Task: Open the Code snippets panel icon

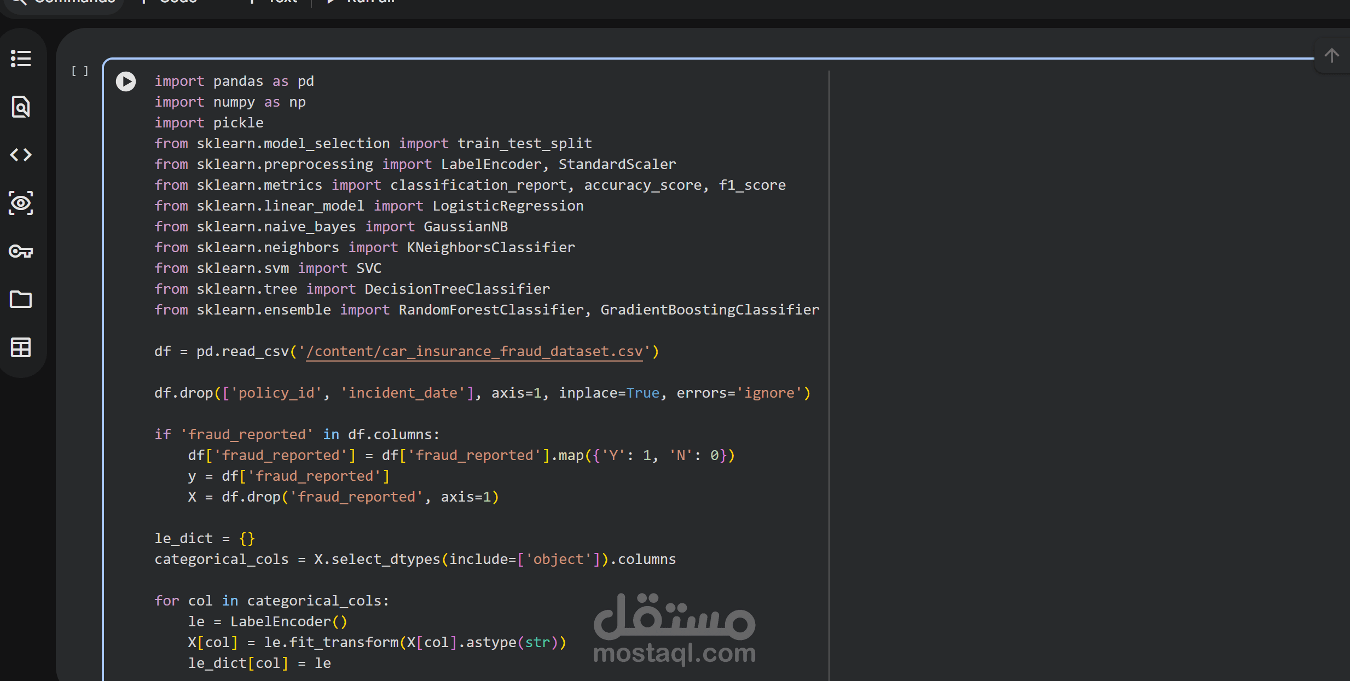Action: click(21, 155)
